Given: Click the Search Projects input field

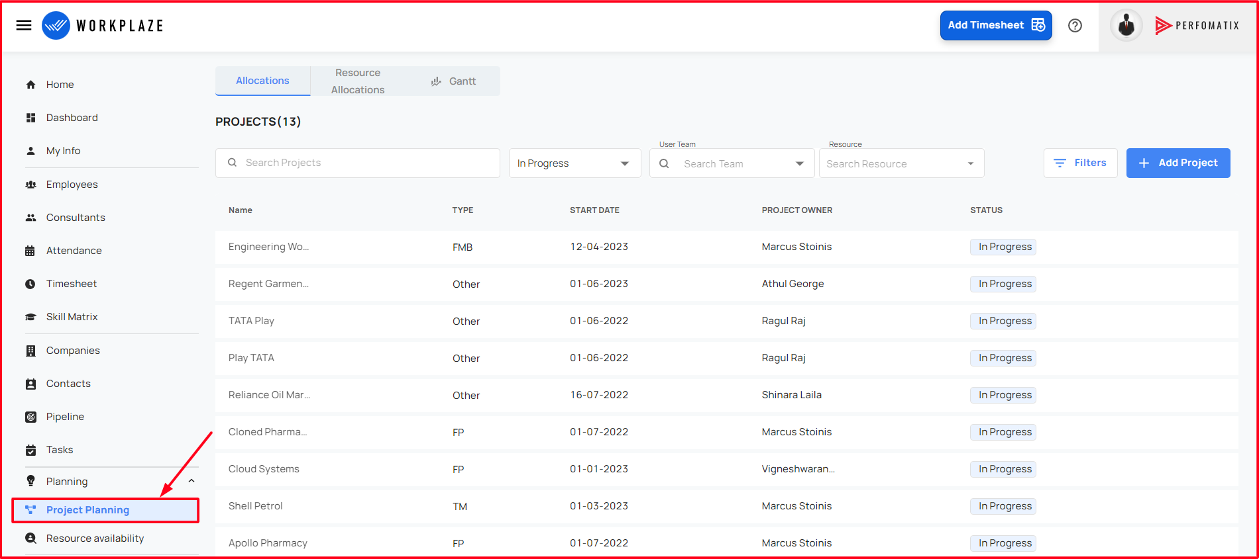Looking at the screenshot, I should (358, 163).
